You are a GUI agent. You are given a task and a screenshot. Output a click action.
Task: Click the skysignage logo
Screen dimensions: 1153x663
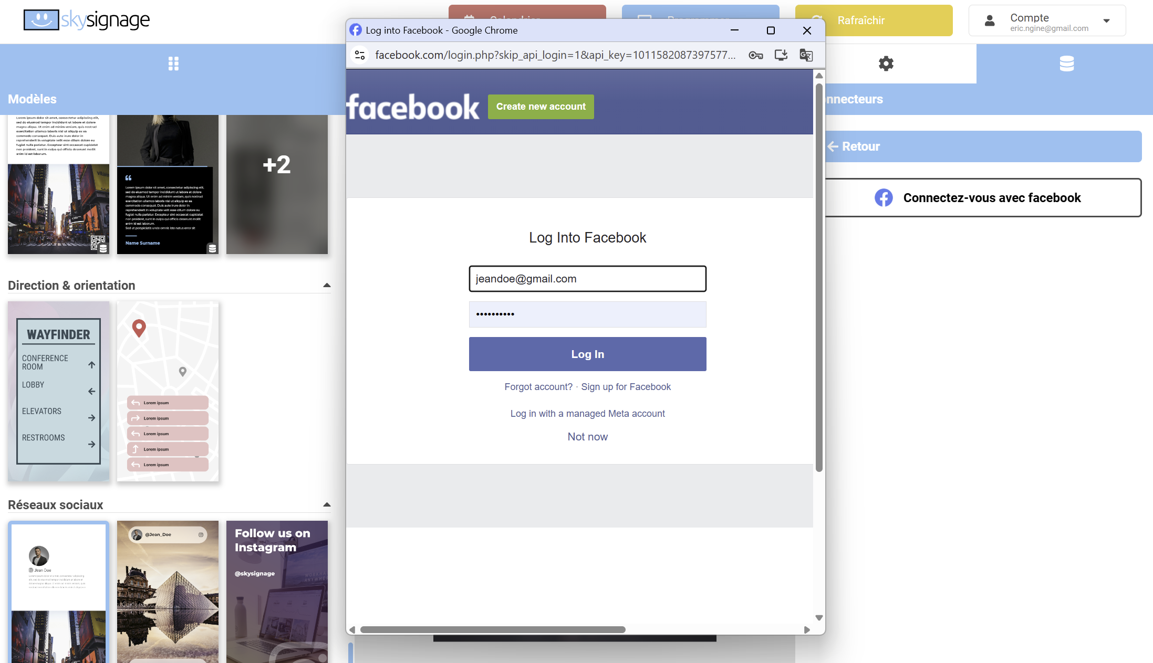coord(87,20)
